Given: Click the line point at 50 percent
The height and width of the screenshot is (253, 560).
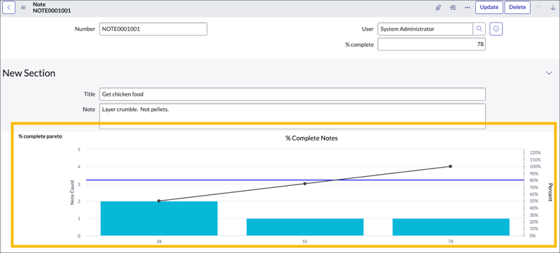Looking at the screenshot, I should pos(159,201).
